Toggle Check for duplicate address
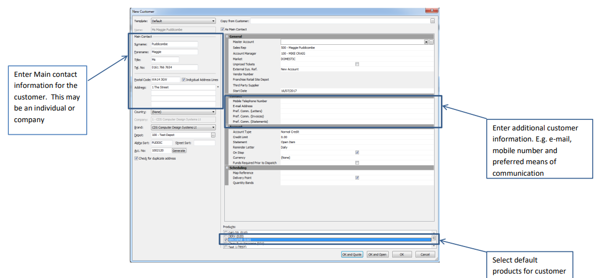Image resolution: width=596 pixels, height=278 pixels. [x=136, y=158]
